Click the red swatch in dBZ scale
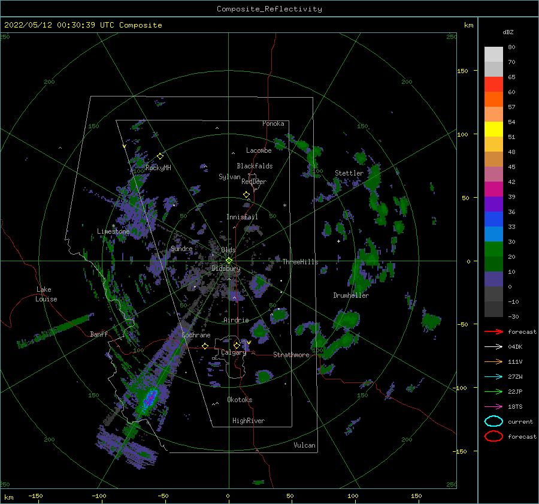 [x=493, y=84]
